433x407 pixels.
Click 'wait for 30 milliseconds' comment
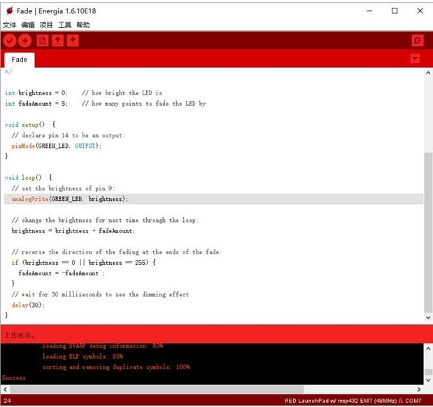(100, 295)
